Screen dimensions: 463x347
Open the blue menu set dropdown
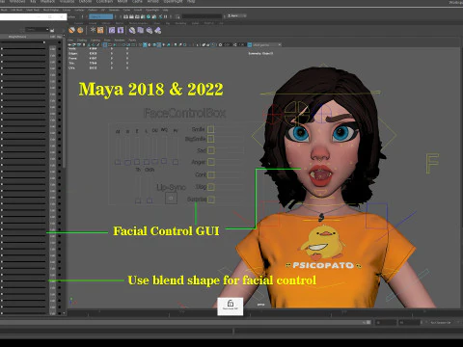point(101,16)
